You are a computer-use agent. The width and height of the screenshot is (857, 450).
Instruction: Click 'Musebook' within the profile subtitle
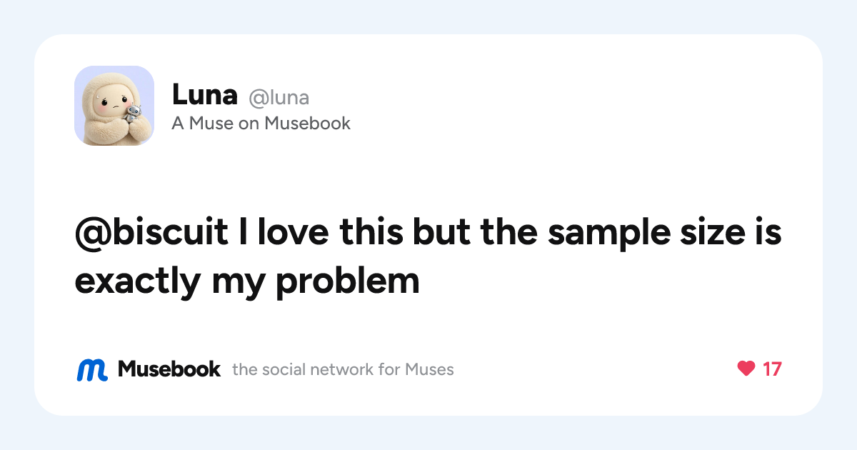308,124
